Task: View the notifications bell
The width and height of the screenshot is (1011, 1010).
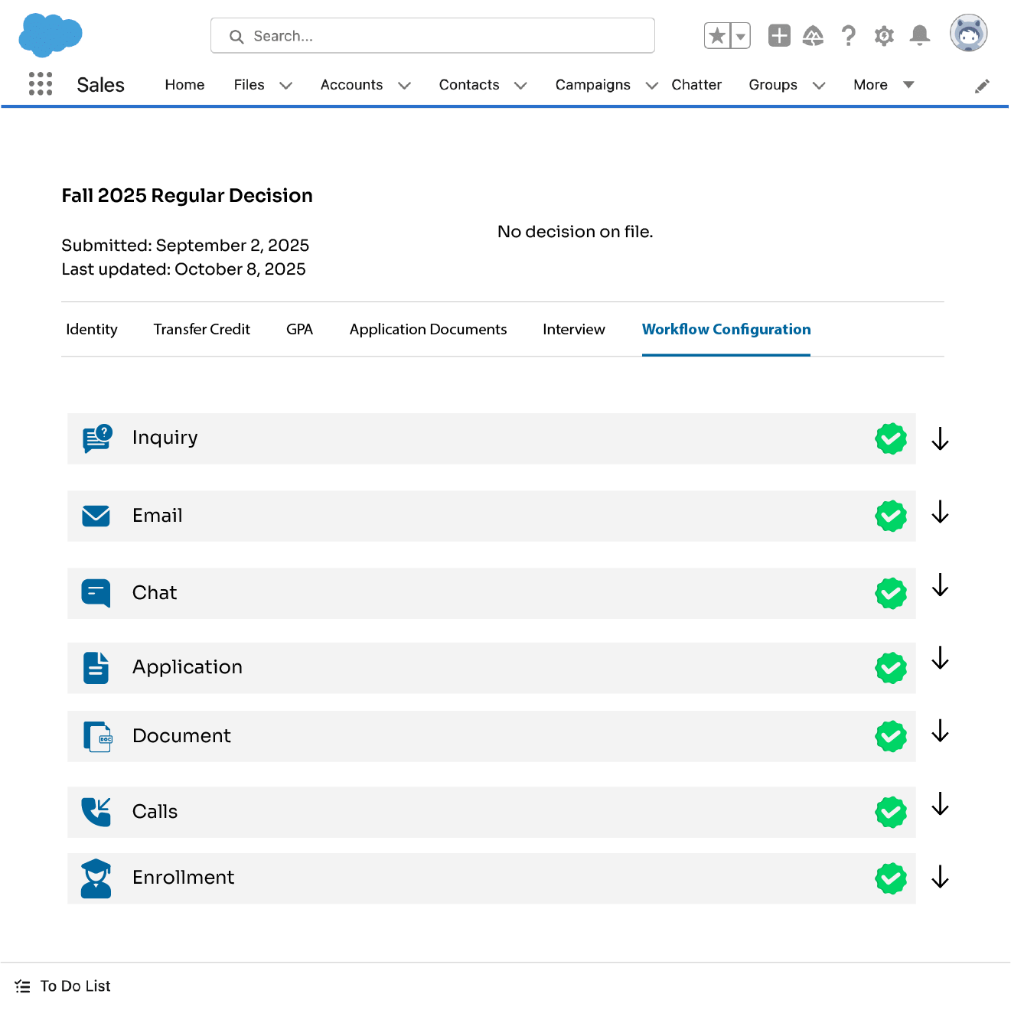Action: (x=920, y=36)
